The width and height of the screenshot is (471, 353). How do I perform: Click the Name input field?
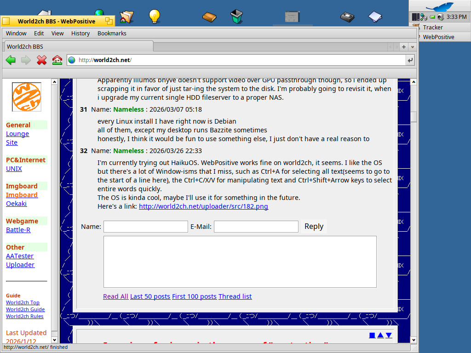tap(145, 227)
